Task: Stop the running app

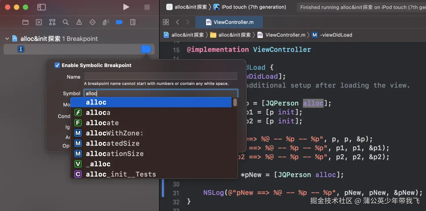Action: click(x=147, y=7)
